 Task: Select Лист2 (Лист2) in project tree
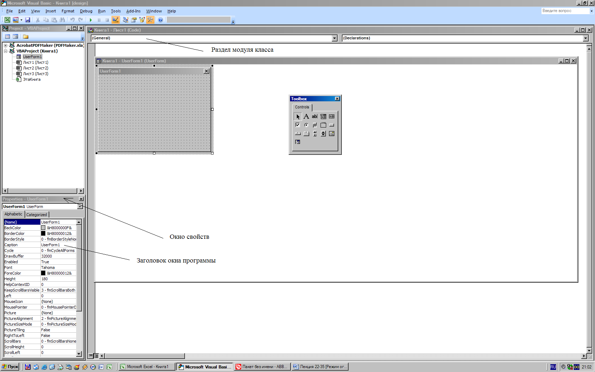(x=35, y=68)
